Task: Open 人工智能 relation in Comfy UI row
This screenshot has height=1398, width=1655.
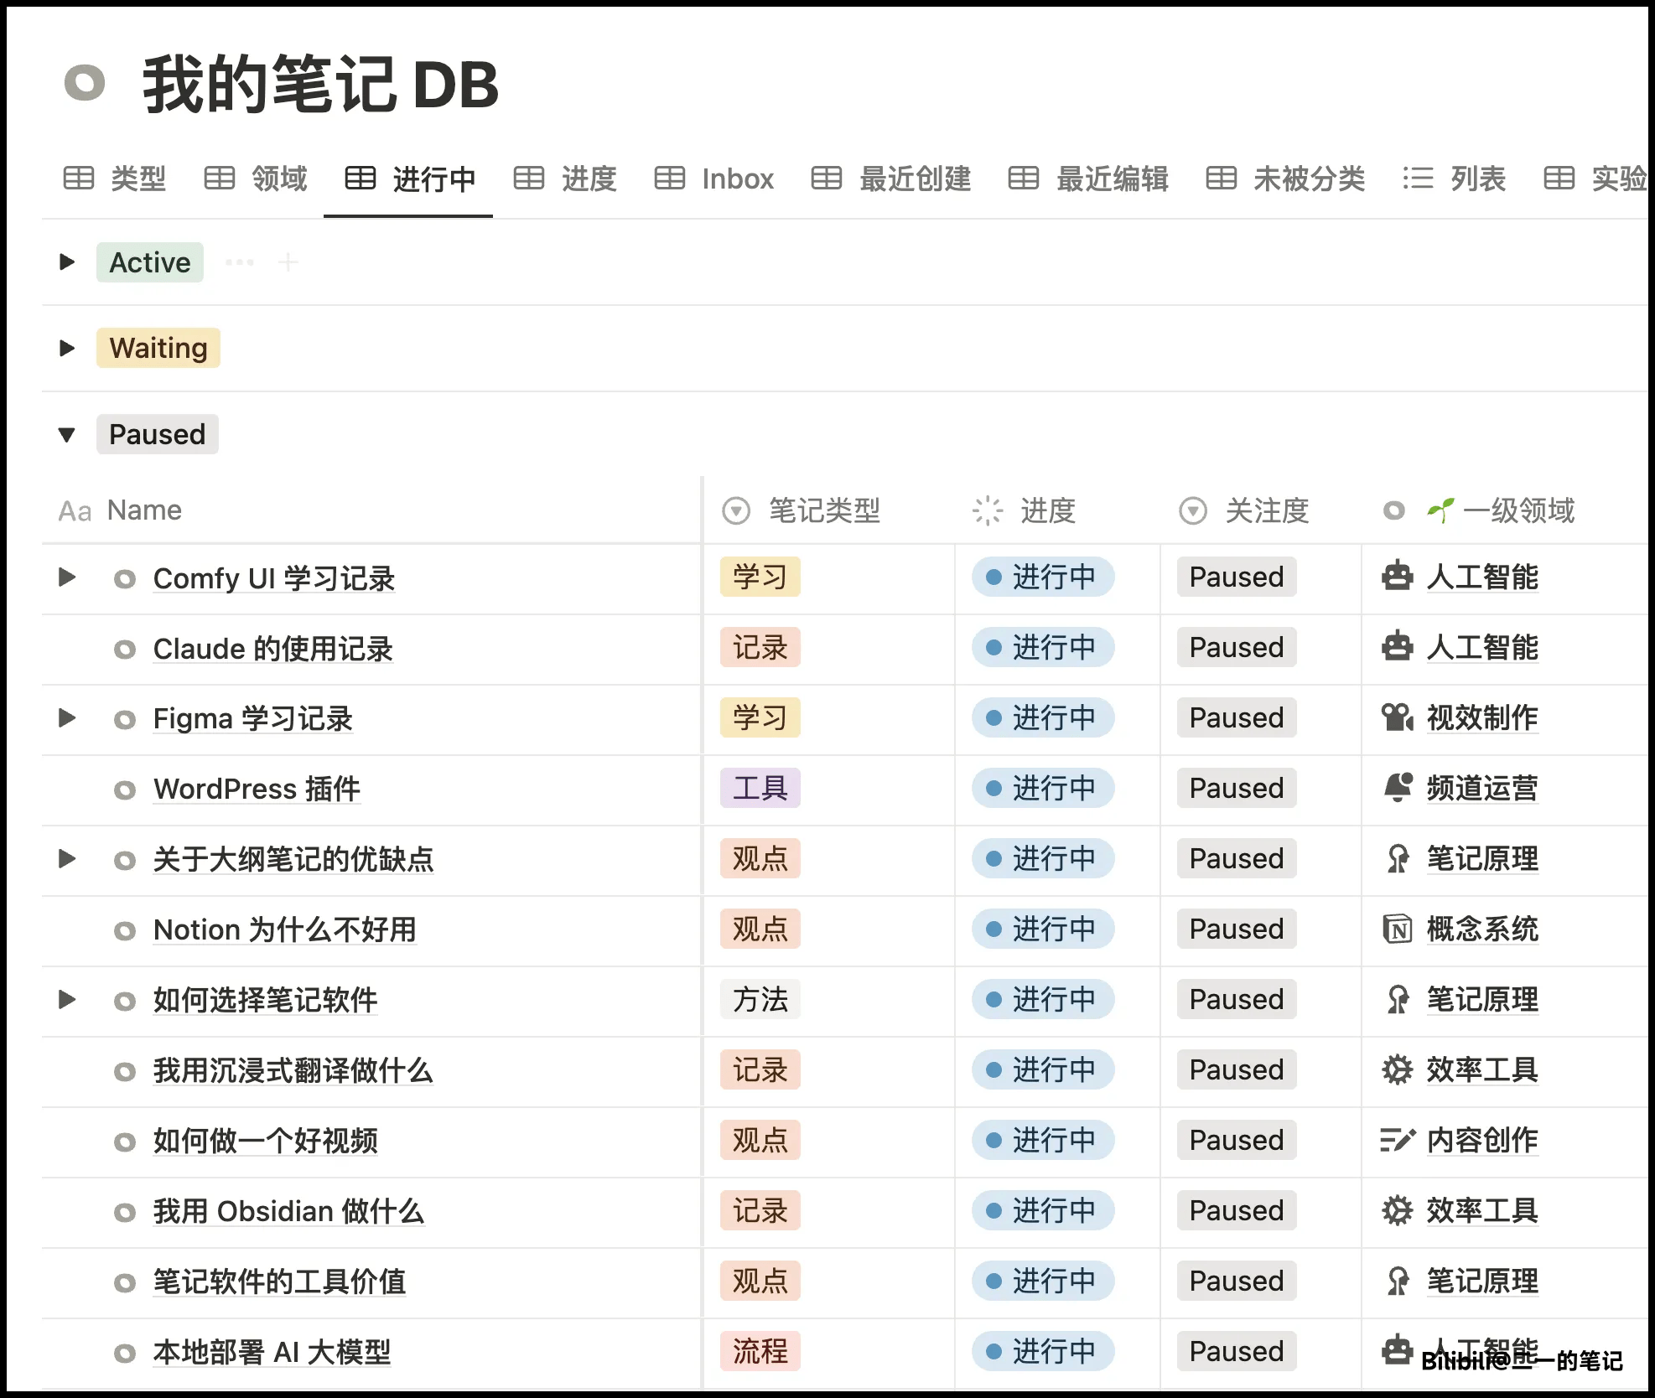Action: [1482, 577]
